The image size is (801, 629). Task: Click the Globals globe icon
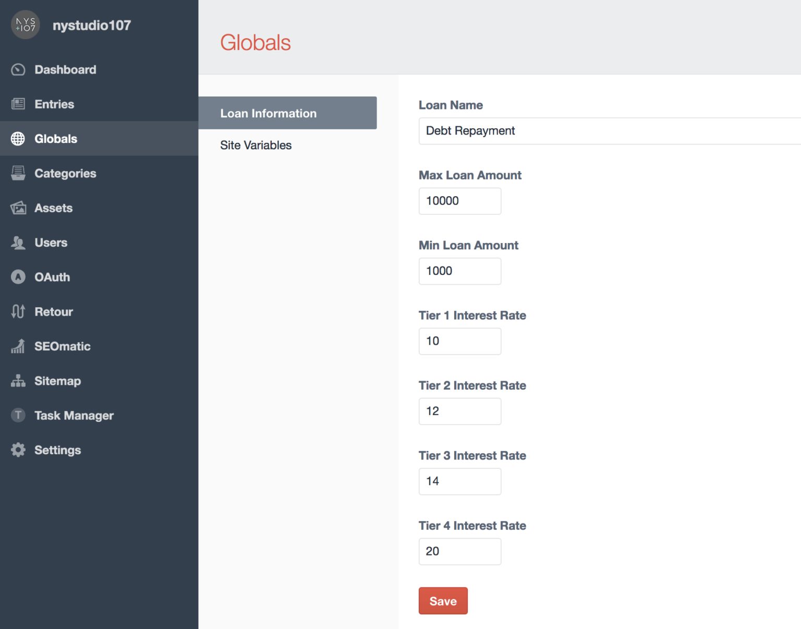pyautogui.click(x=18, y=139)
